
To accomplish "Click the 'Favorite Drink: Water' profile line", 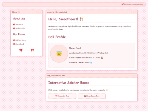I will 81,62.
